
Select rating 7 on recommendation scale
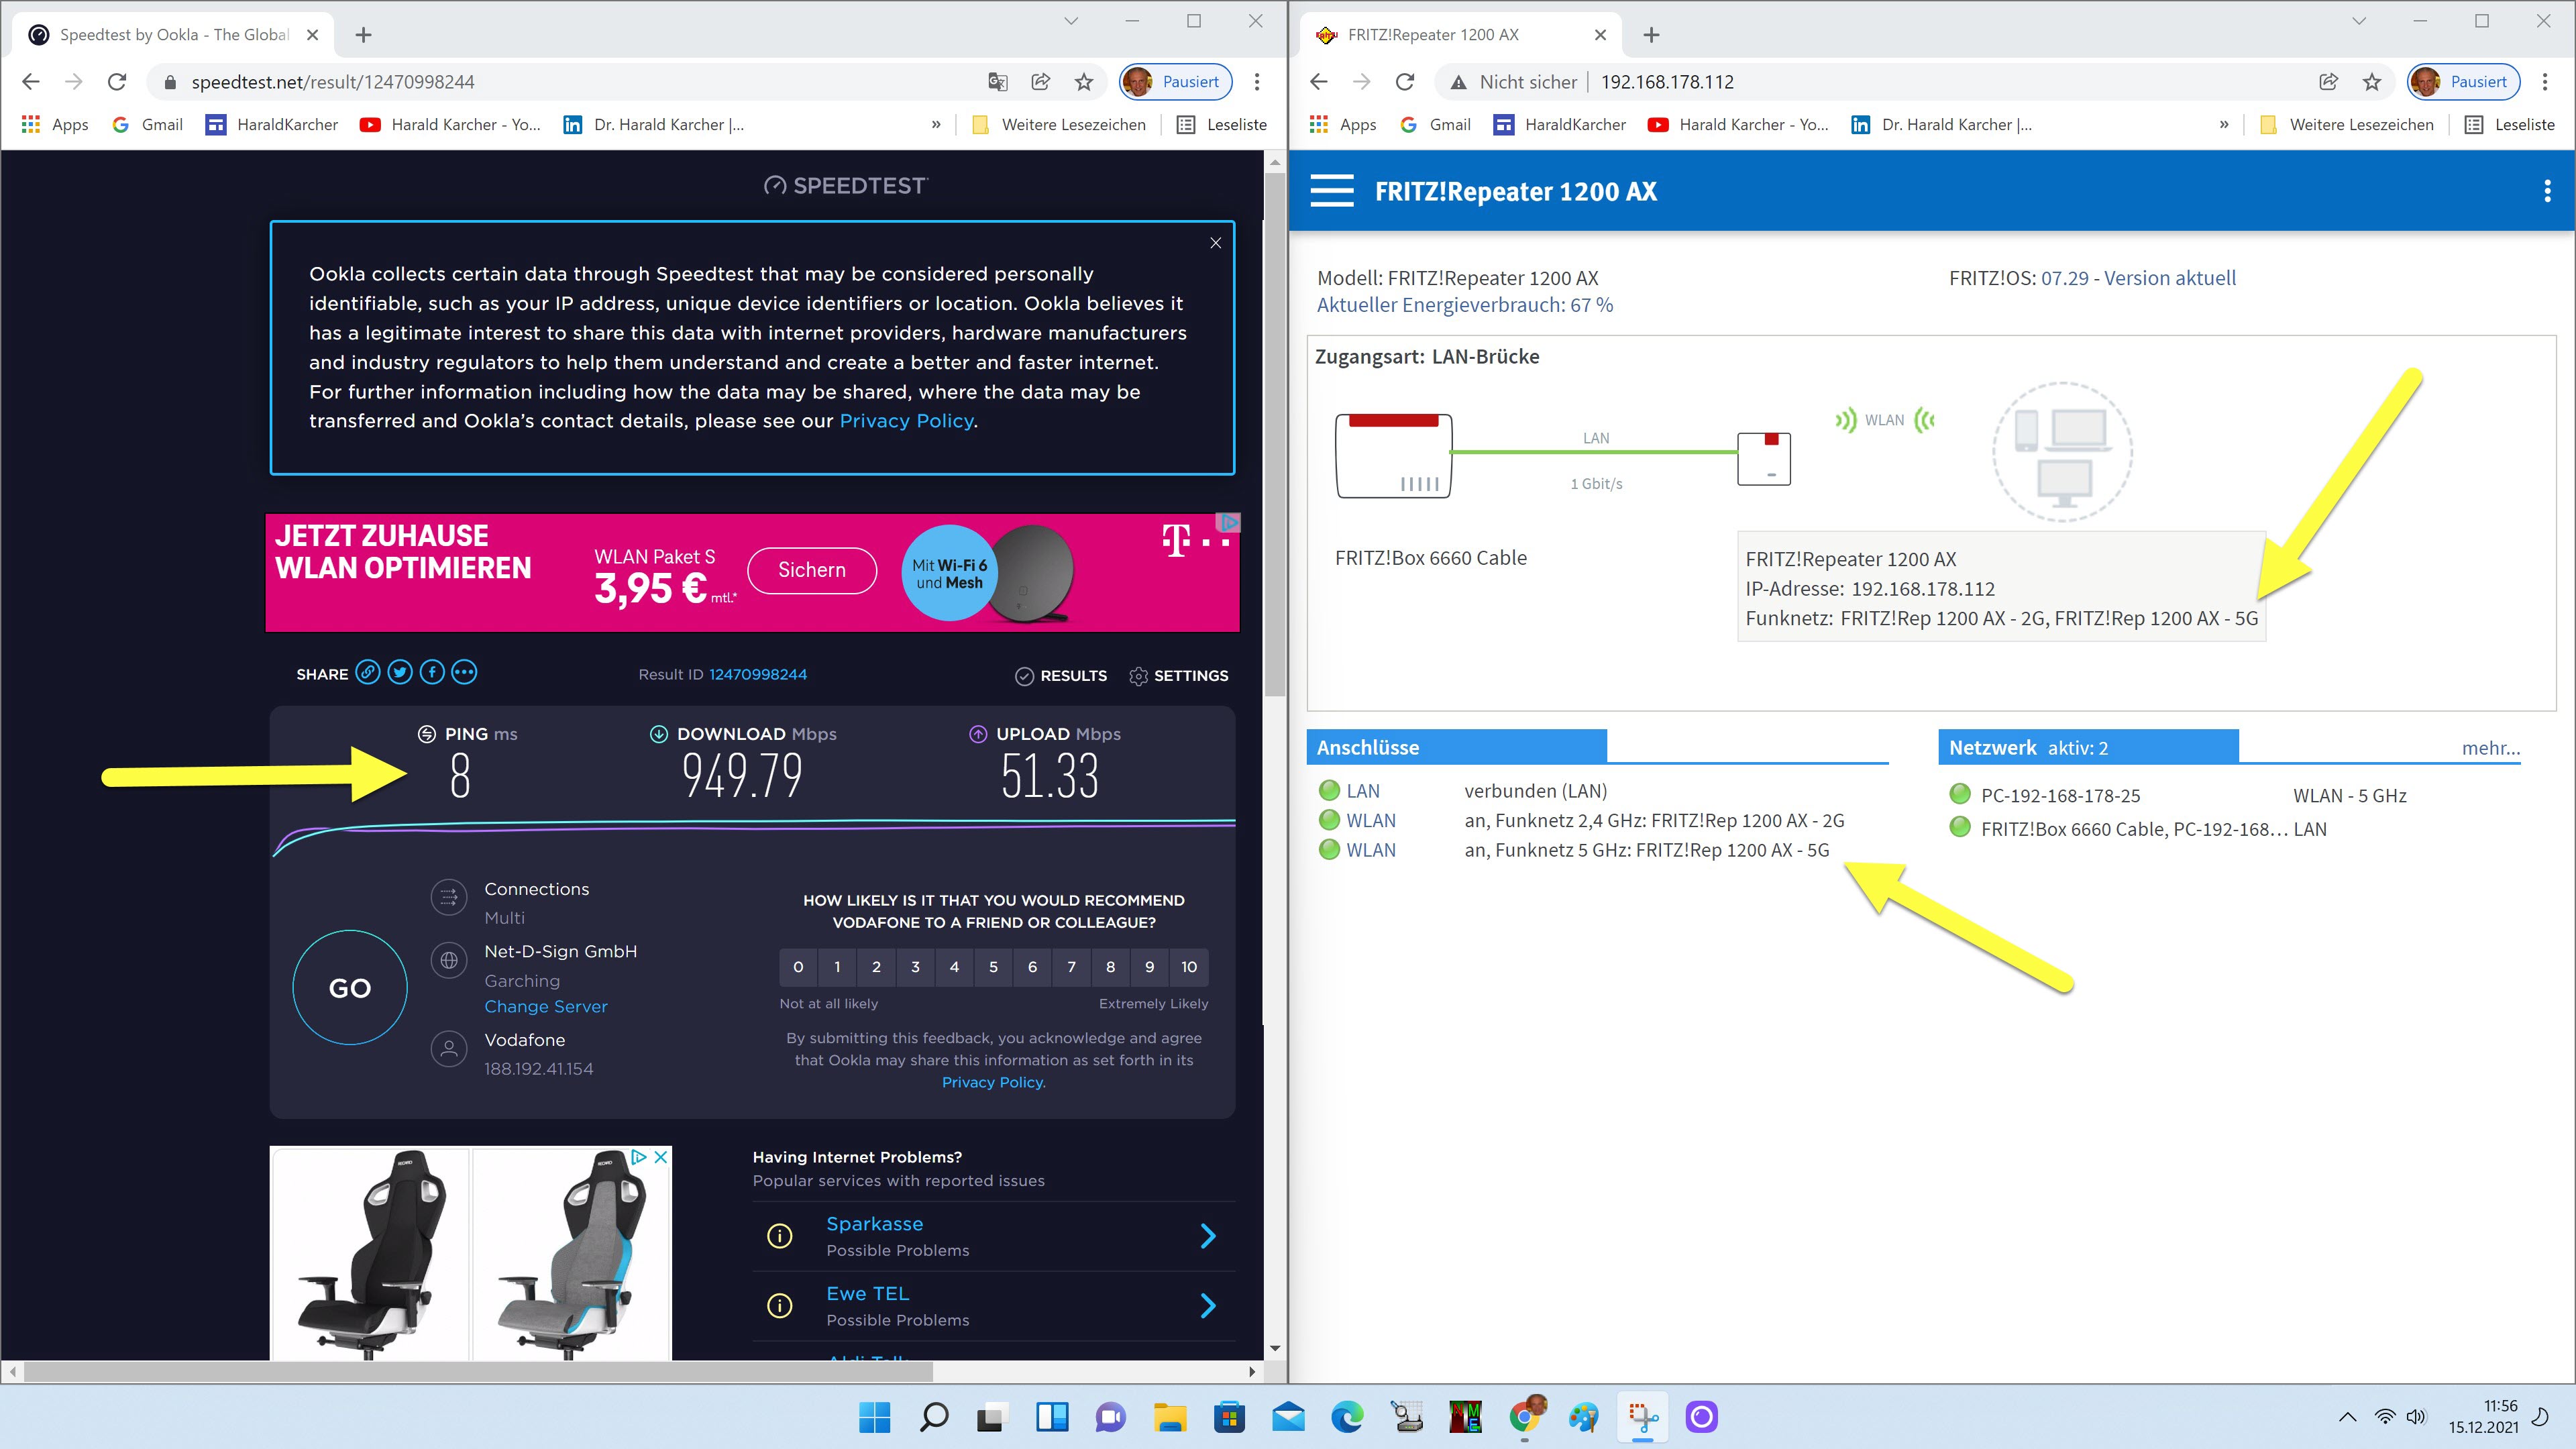[x=1071, y=967]
